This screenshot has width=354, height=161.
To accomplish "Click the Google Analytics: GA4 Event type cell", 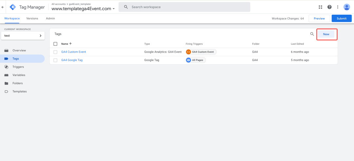I will [163, 52].
